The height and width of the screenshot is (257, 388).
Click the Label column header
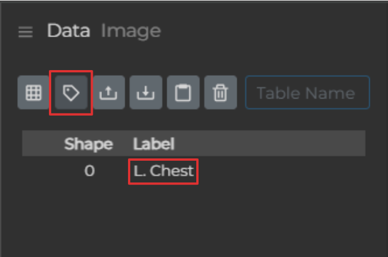click(154, 144)
